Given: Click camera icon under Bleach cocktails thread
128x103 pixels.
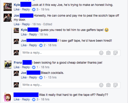Looking at the screenshot, I should (108, 85).
